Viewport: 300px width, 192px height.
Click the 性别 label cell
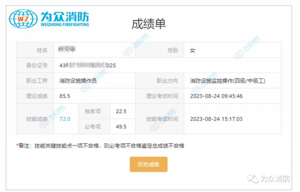click(160, 50)
